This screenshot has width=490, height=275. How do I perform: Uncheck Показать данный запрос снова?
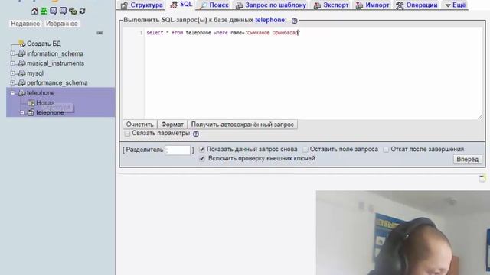coord(202,150)
